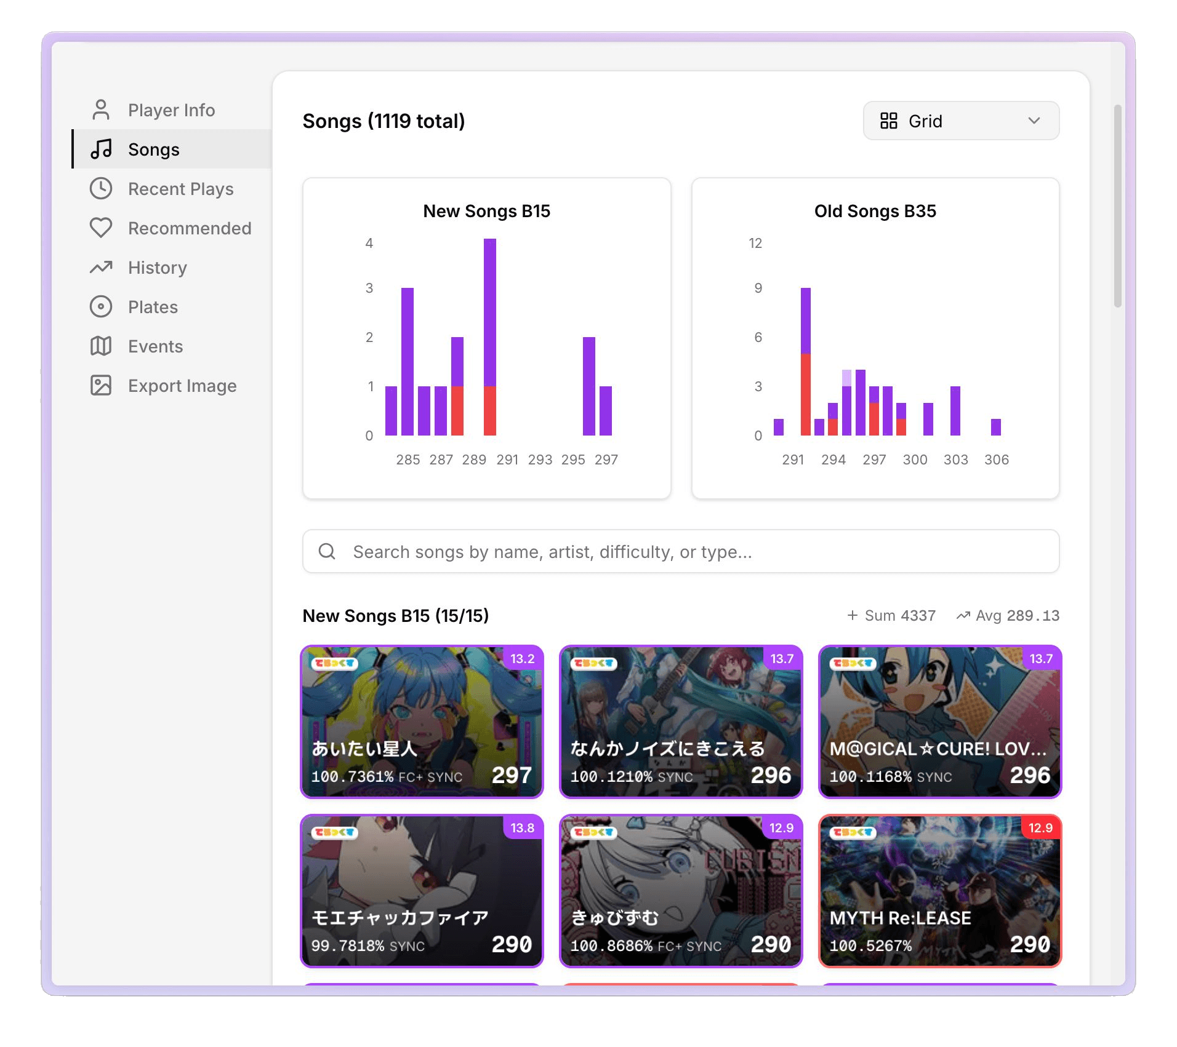The width and height of the screenshot is (1177, 1047).
Task: Open the あいたい星人 song card
Action: click(x=422, y=722)
